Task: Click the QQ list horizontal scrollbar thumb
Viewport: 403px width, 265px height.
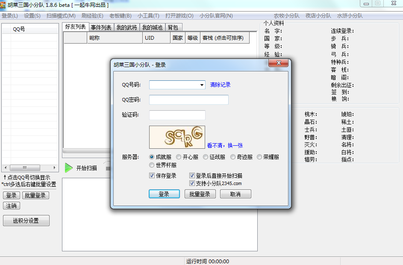Action: [25, 168]
